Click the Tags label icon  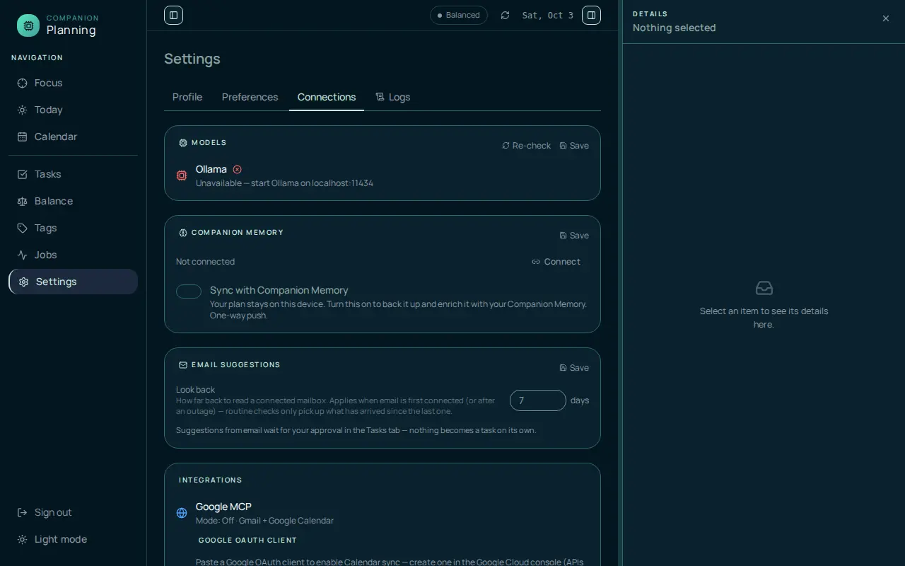click(x=22, y=228)
